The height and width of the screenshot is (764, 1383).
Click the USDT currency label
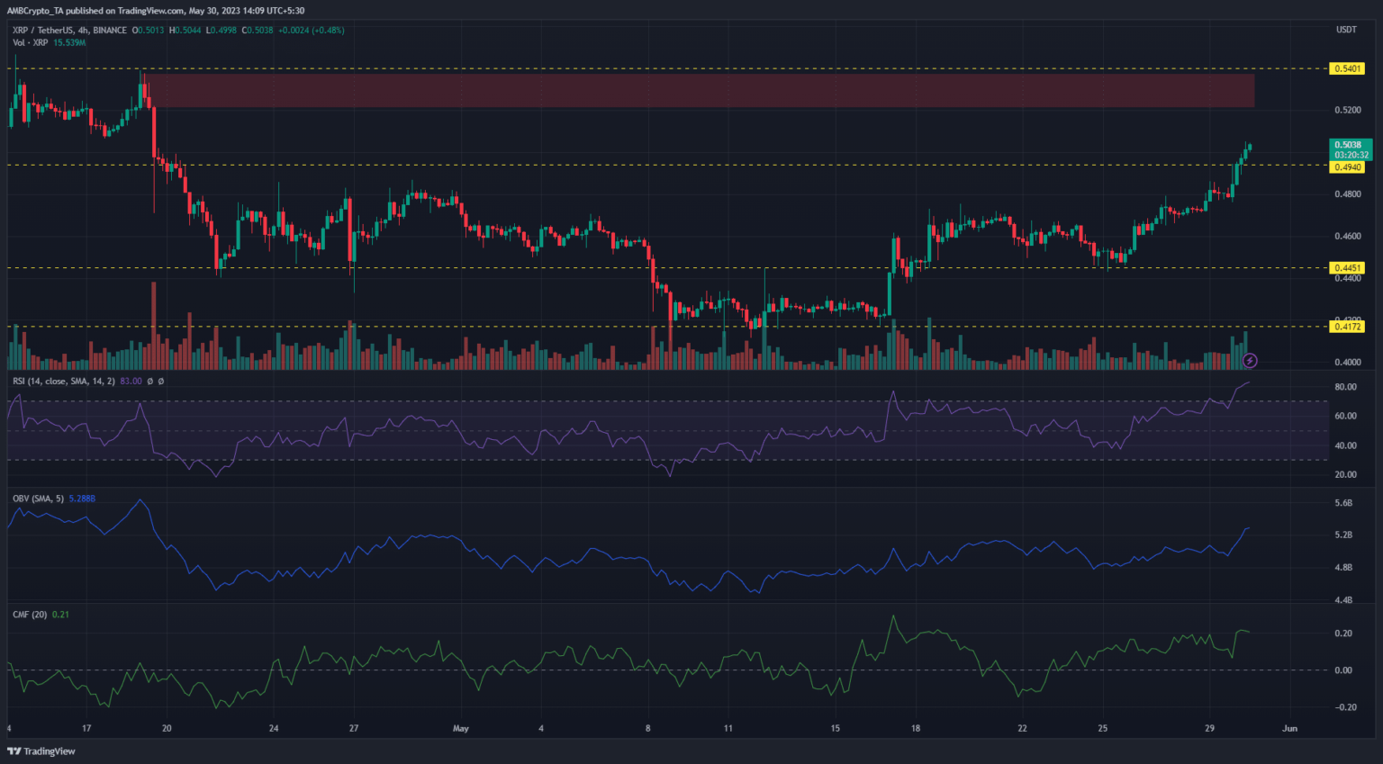1346,30
